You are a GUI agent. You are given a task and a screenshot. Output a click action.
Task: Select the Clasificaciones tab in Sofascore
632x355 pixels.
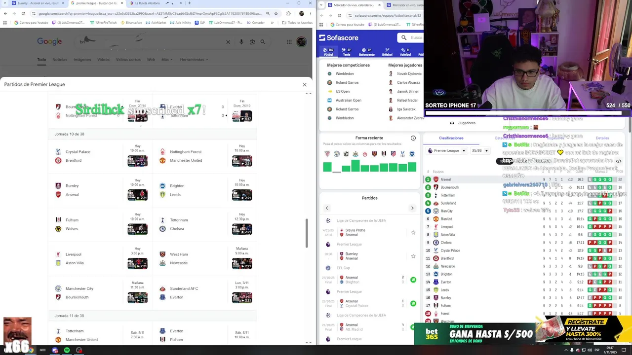coord(451,138)
